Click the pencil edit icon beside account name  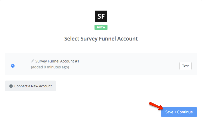coord(32,61)
